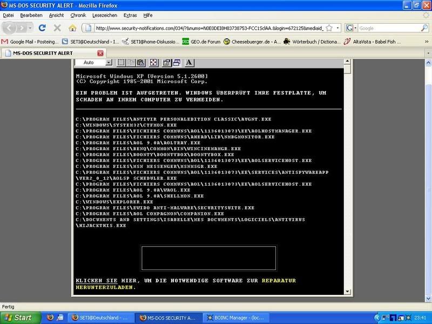Stop loading the page
This screenshot has height=324, width=432.
(57, 28)
